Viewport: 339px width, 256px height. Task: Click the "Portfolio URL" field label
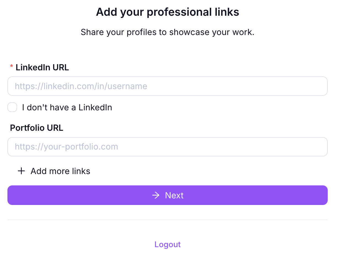[37, 128]
